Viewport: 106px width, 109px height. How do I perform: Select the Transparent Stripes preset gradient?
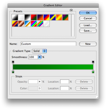click(x=46, y=24)
